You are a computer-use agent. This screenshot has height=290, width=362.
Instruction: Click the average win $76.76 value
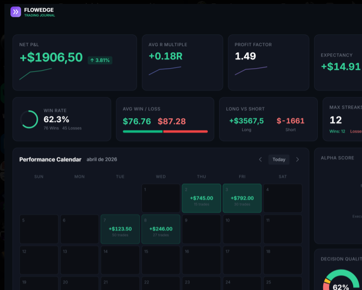(137, 121)
